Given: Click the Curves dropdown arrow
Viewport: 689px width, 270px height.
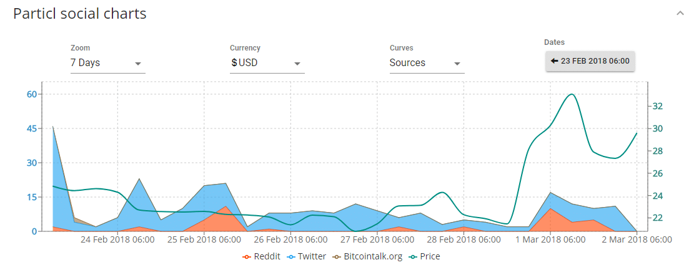Looking at the screenshot, I should click(x=457, y=64).
